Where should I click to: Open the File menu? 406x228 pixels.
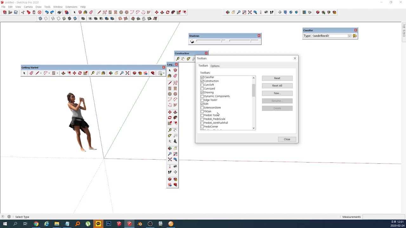pyautogui.click(x=3, y=7)
